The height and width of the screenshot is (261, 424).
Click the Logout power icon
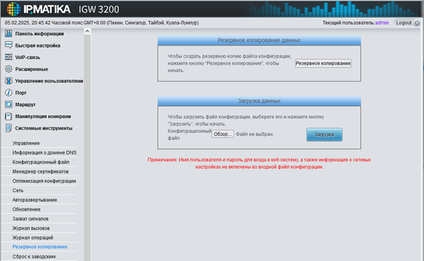417,22
